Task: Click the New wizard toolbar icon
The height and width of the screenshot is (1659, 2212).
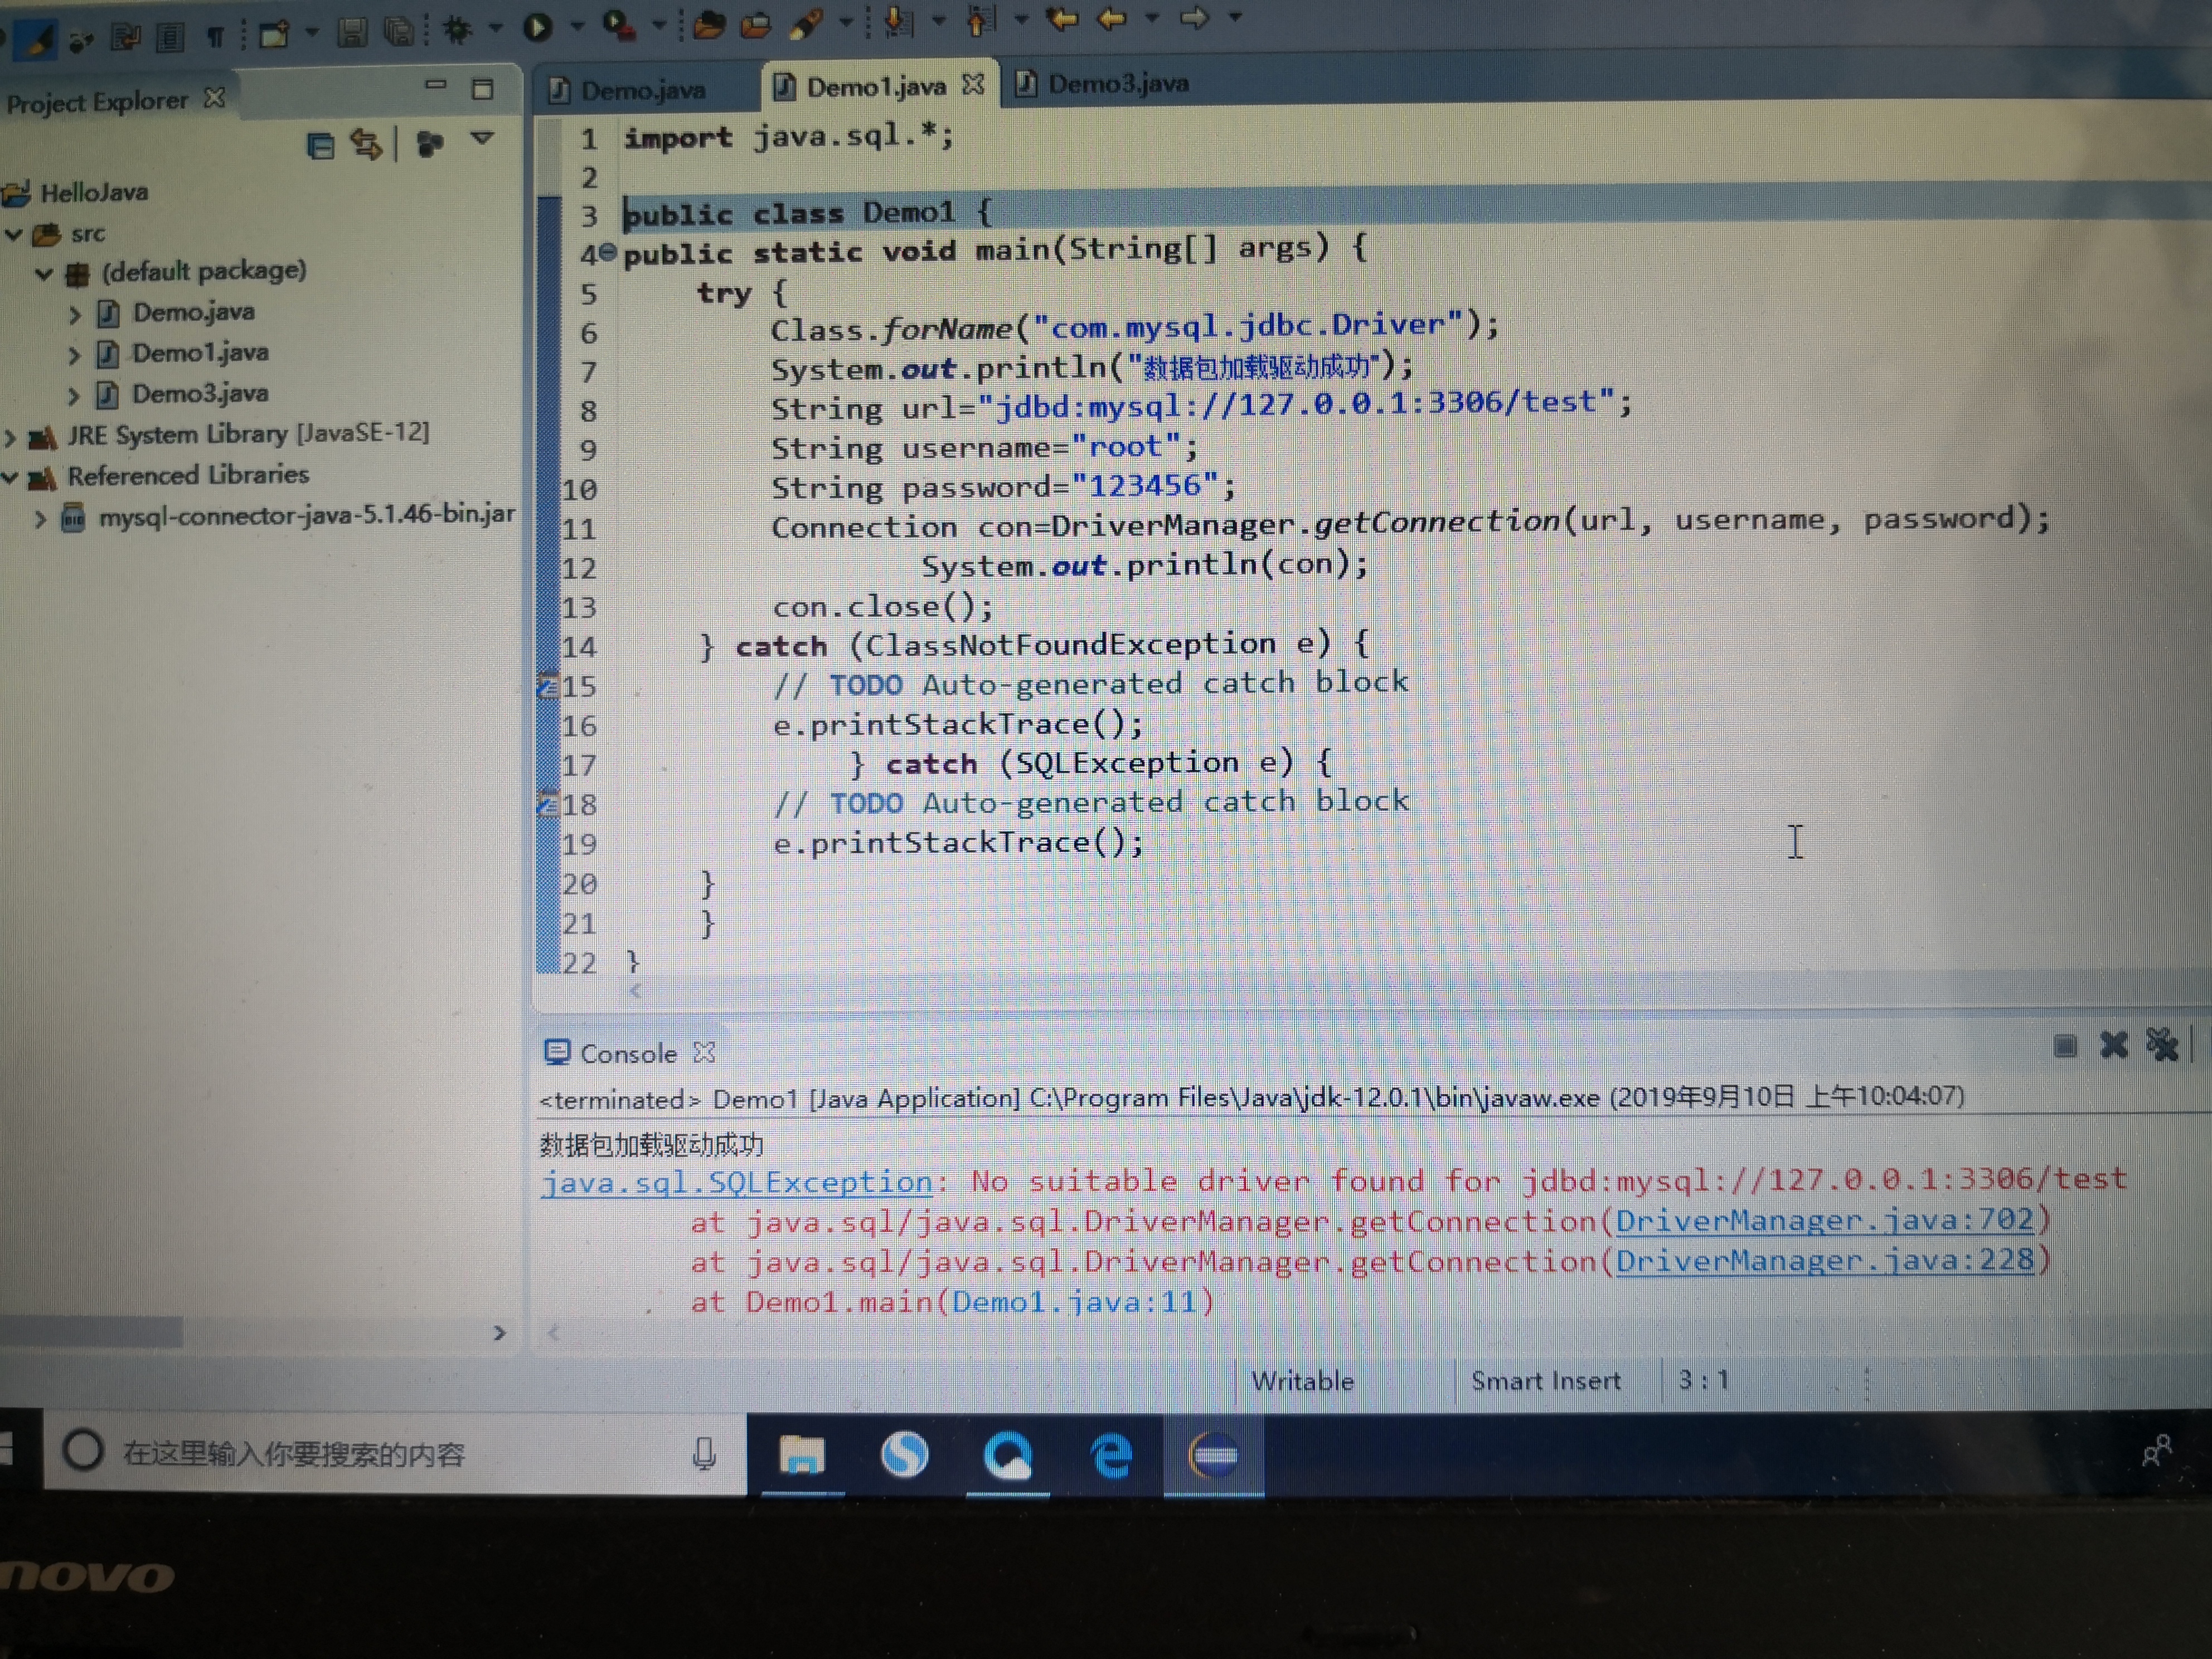Action: pyautogui.click(x=274, y=35)
